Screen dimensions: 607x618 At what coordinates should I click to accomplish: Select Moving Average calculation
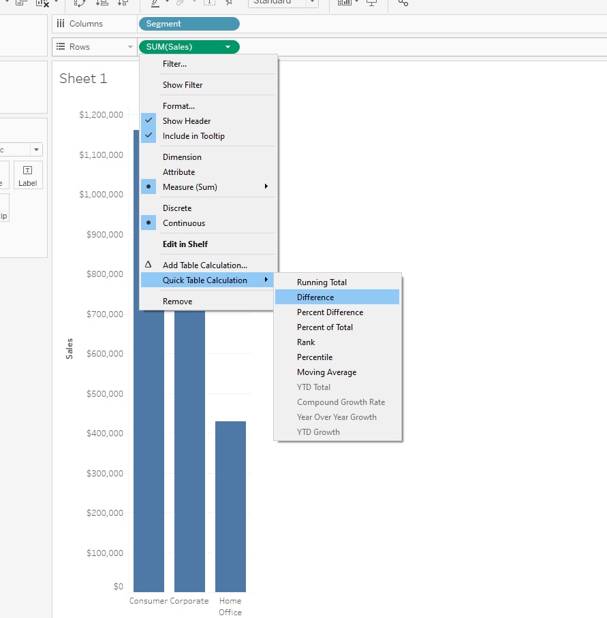tap(337, 372)
